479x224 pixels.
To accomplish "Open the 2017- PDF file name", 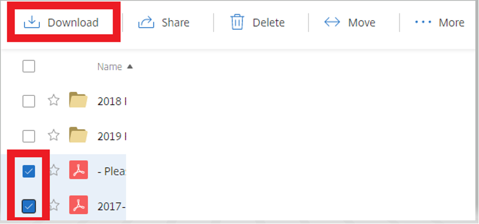I will [111, 206].
